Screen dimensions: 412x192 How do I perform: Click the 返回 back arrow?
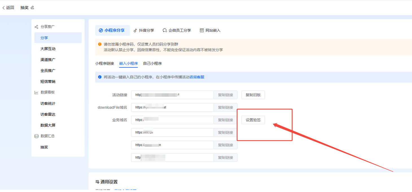4,8
